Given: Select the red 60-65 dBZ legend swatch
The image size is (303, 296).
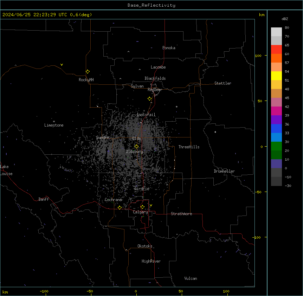Looking at the screenshot, I should coord(276,49).
